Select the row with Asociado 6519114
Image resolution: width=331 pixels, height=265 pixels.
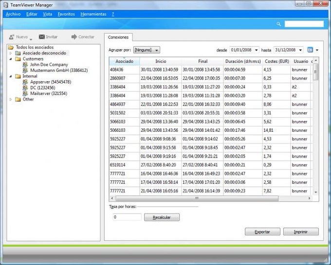(210, 165)
